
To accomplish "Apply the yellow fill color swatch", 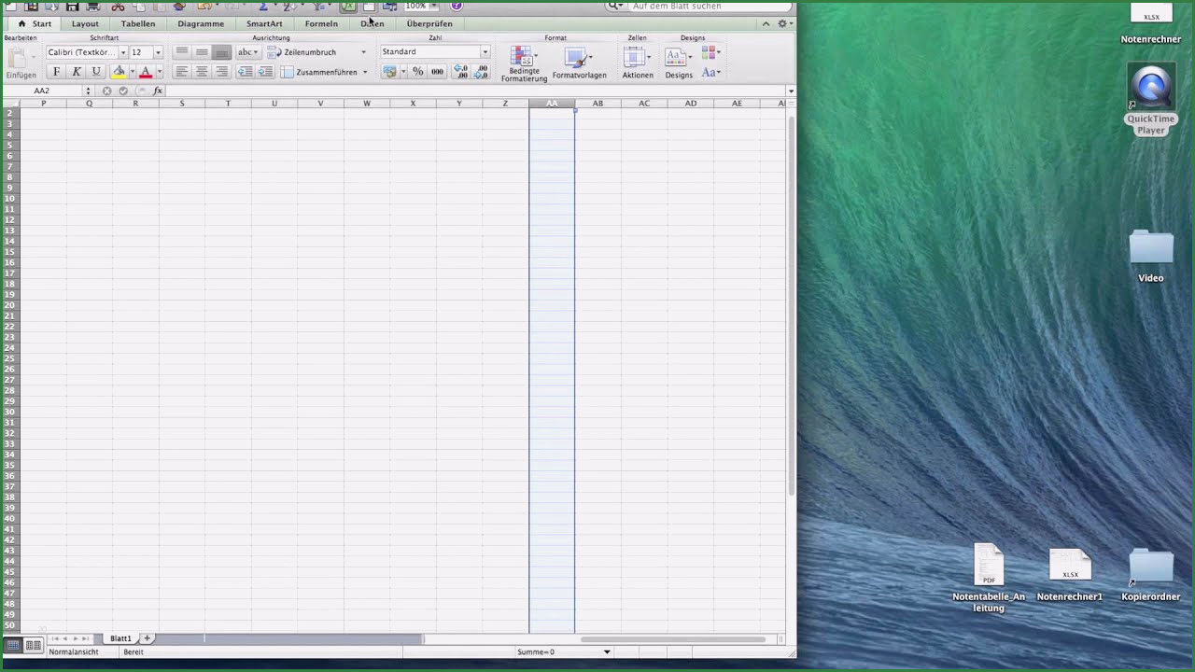I will [119, 72].
